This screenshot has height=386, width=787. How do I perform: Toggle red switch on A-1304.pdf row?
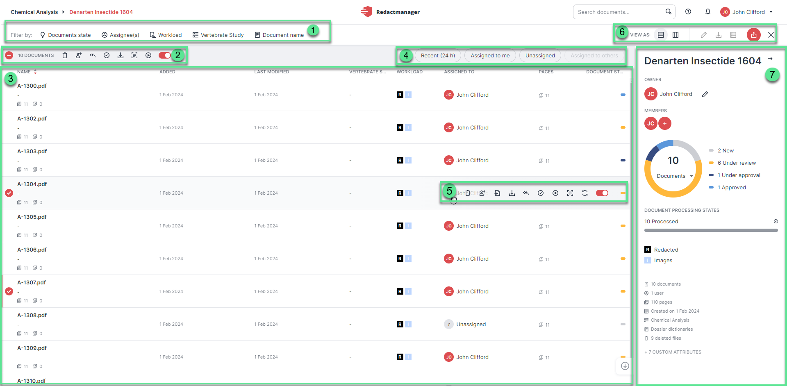[x=602, y=193]
